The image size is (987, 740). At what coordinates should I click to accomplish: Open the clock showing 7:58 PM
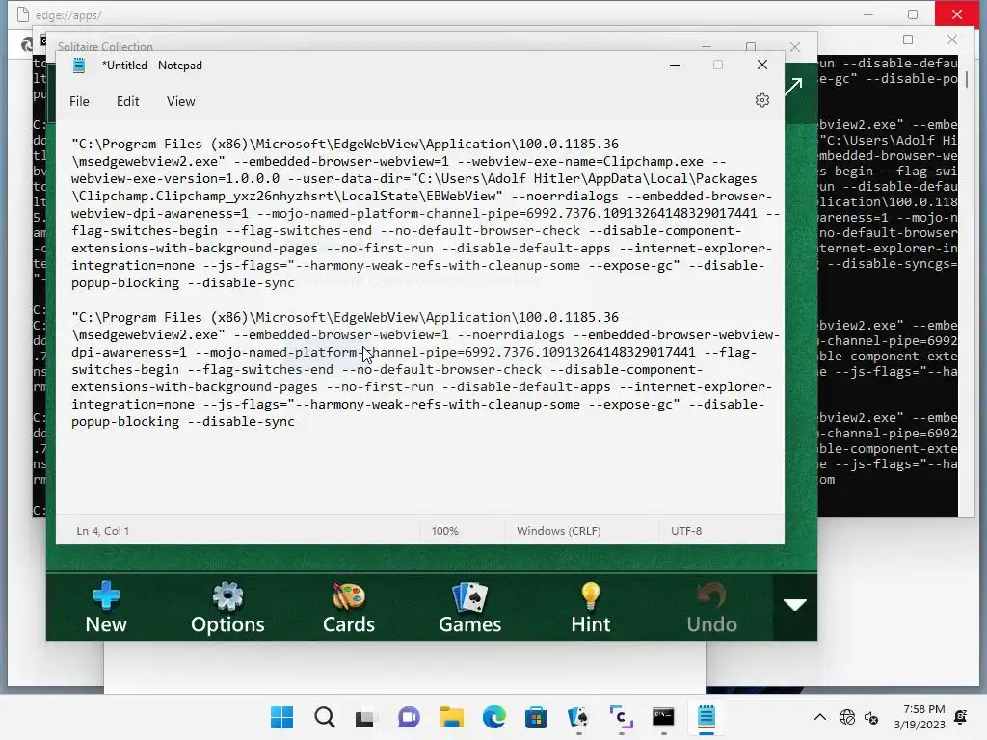[919, 717]
